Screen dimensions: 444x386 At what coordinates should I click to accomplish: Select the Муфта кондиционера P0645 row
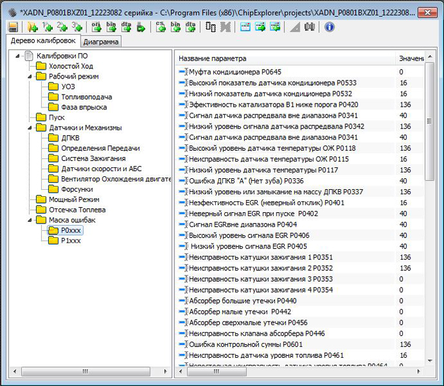[235, 72]
